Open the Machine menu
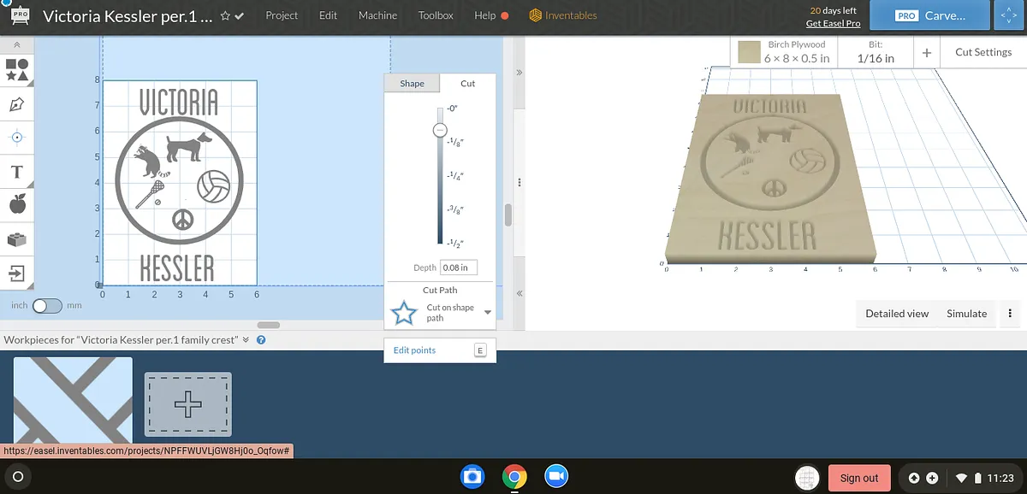1027x494 pixels. 377,15
